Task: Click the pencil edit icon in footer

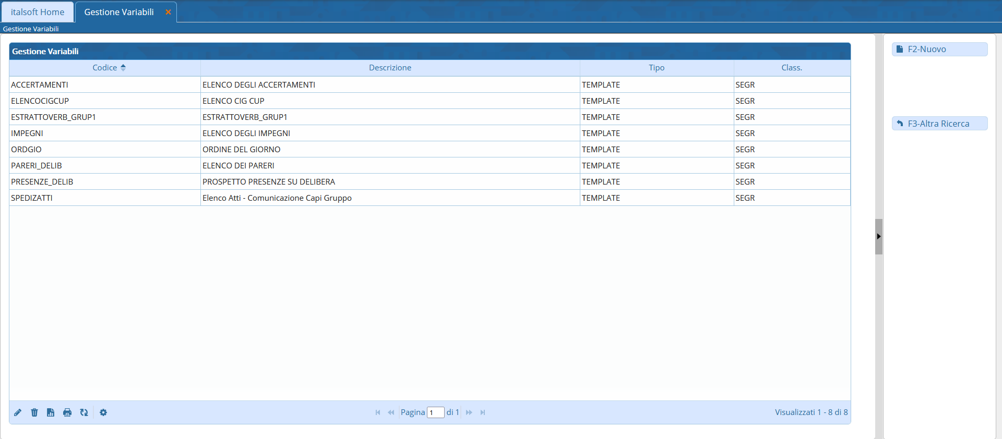Action: [18, 412]
